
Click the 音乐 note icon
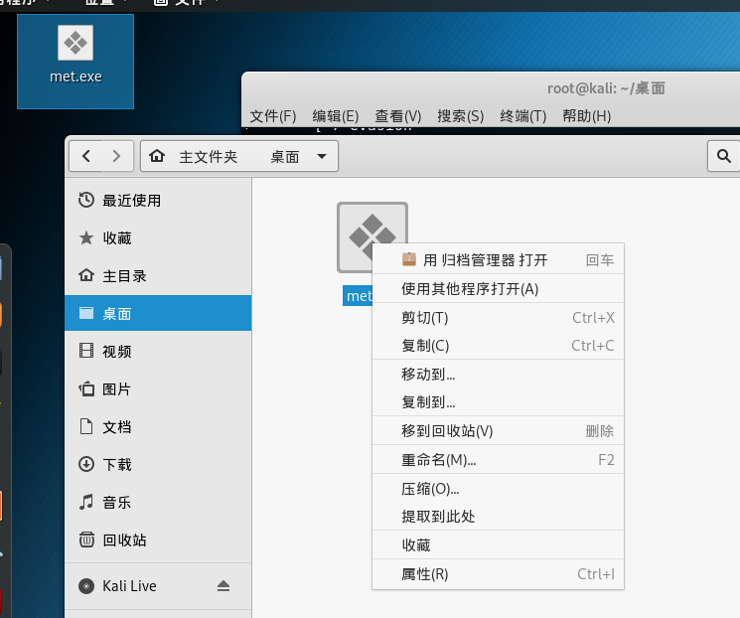click(x=86, y=502)
